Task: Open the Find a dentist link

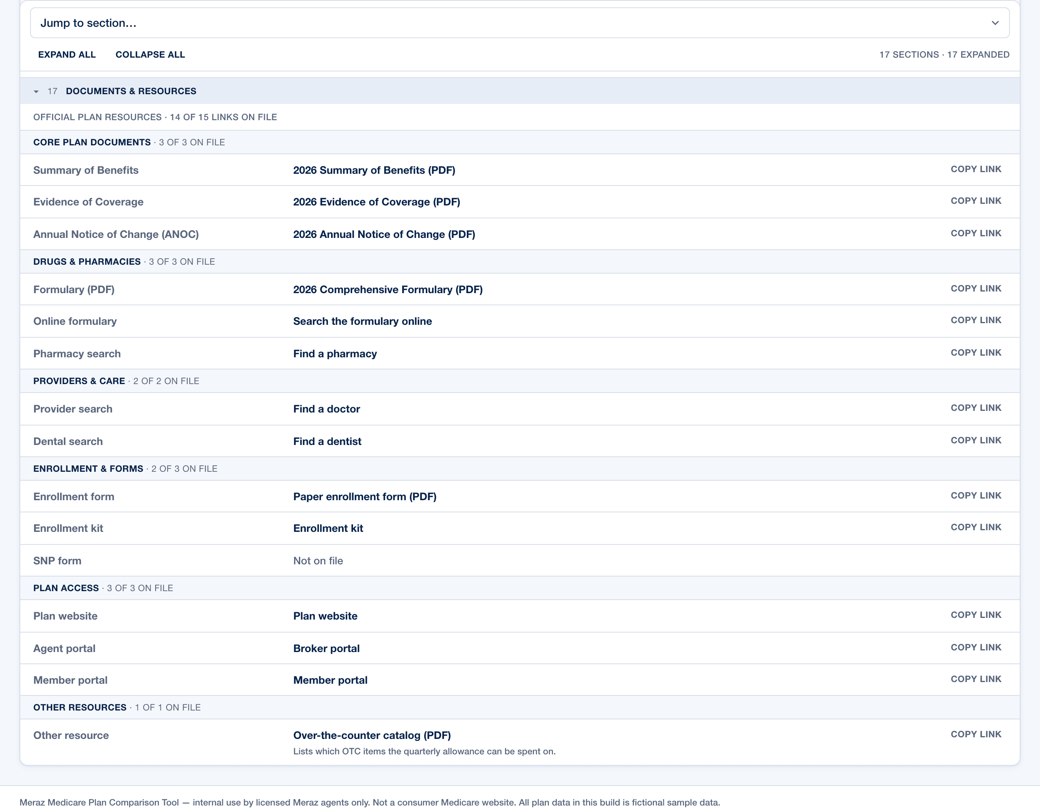Action: pyautogui.click(x=327, y=441)
